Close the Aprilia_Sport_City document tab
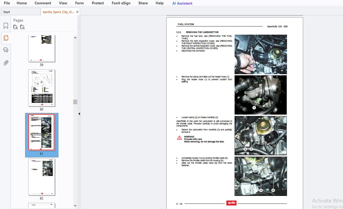 (78, 12)
